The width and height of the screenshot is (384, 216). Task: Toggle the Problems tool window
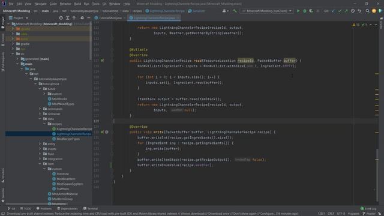click(44, 209)
